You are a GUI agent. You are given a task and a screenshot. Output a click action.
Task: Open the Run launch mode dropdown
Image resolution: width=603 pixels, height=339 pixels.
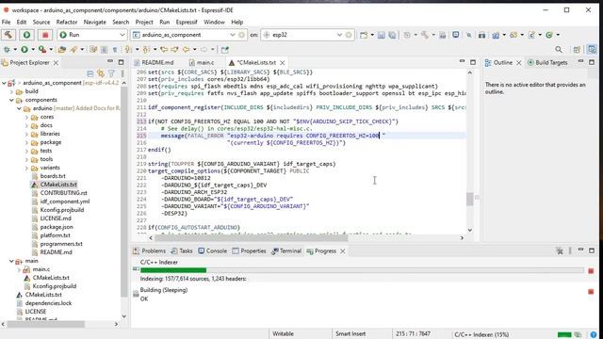[x=122, y=35]
